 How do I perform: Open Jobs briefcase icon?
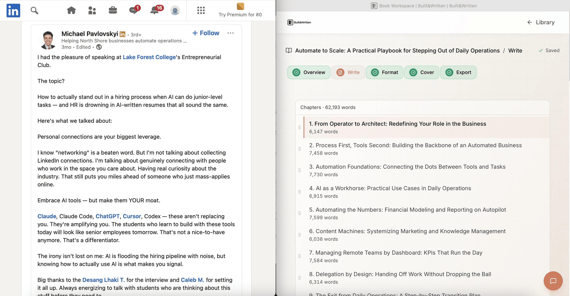point(113,10)
